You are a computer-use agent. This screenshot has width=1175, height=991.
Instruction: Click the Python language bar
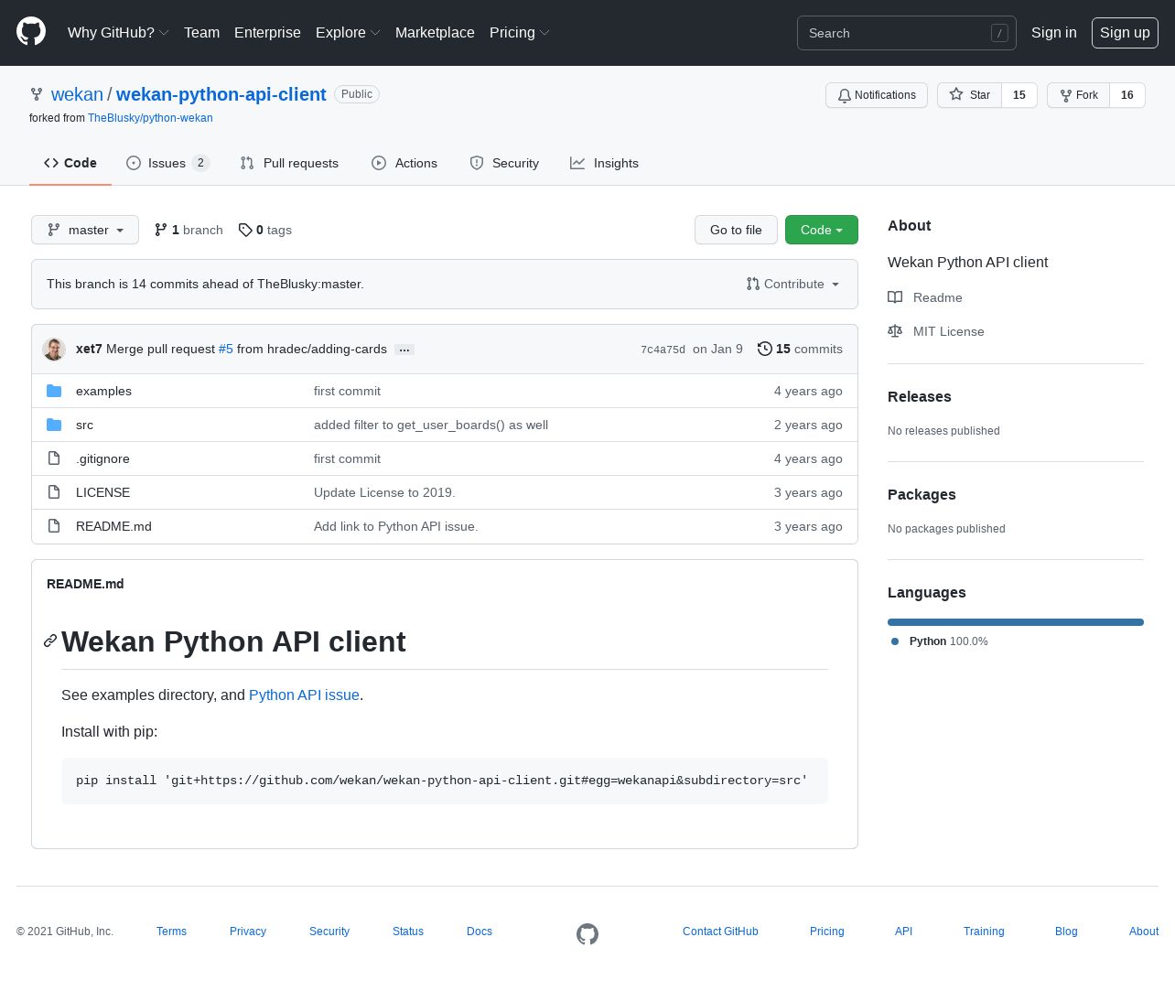[x=1016, y=622]
